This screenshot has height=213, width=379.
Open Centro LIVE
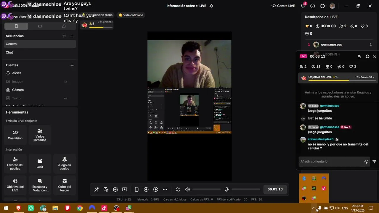tap(283, 6)
